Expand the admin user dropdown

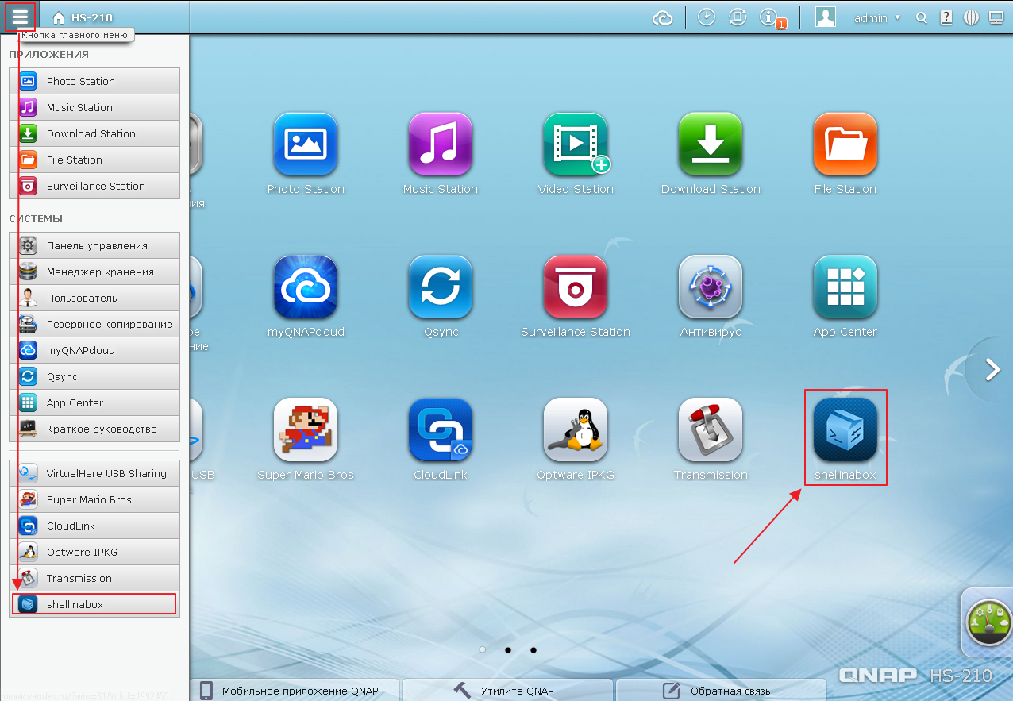point(877,17)
